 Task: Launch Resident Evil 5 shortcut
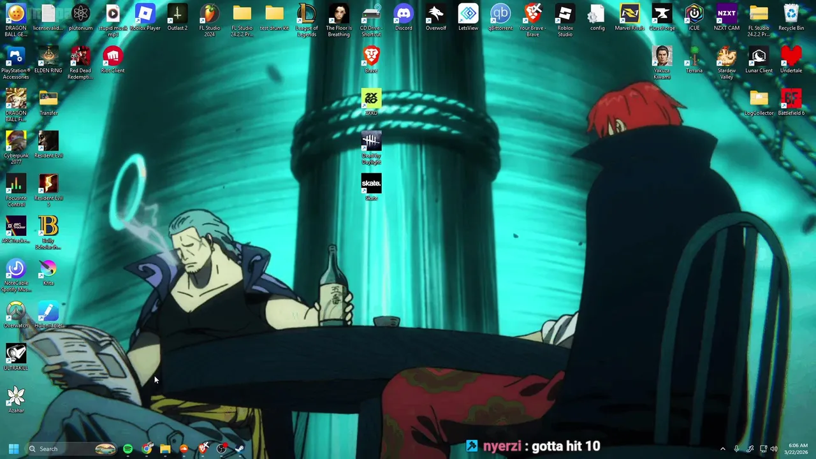point(48,191)
